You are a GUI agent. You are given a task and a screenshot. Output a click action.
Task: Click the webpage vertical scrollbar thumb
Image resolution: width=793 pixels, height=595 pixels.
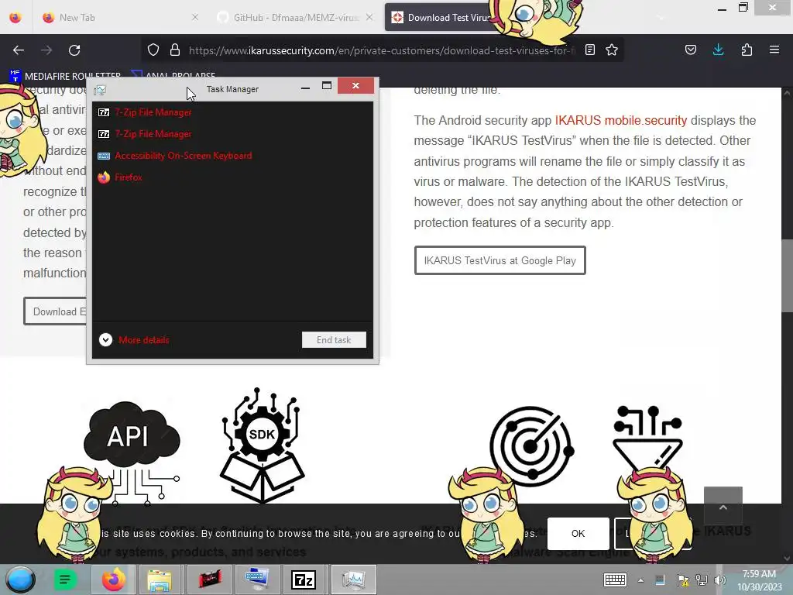(x=787, y=276)
